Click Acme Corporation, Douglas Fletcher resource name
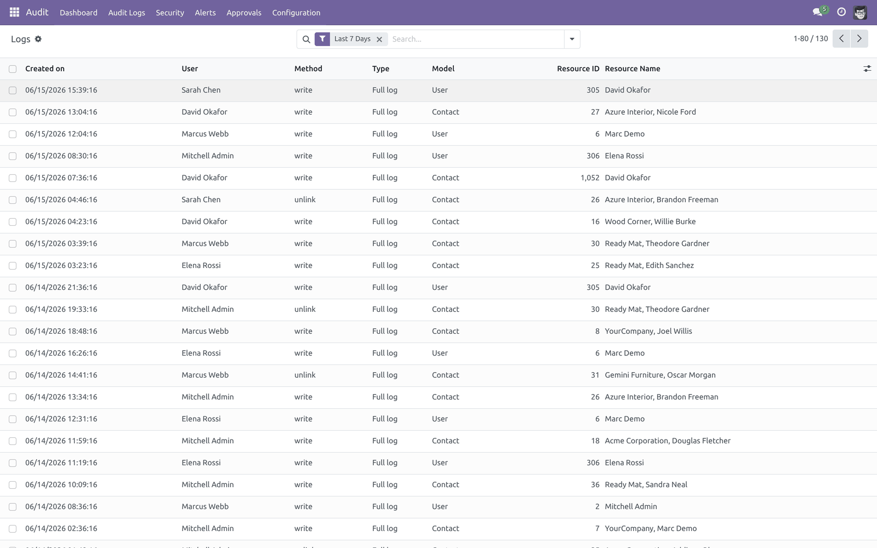The width and height of the screenshot is (877, 548). [668, 441]
